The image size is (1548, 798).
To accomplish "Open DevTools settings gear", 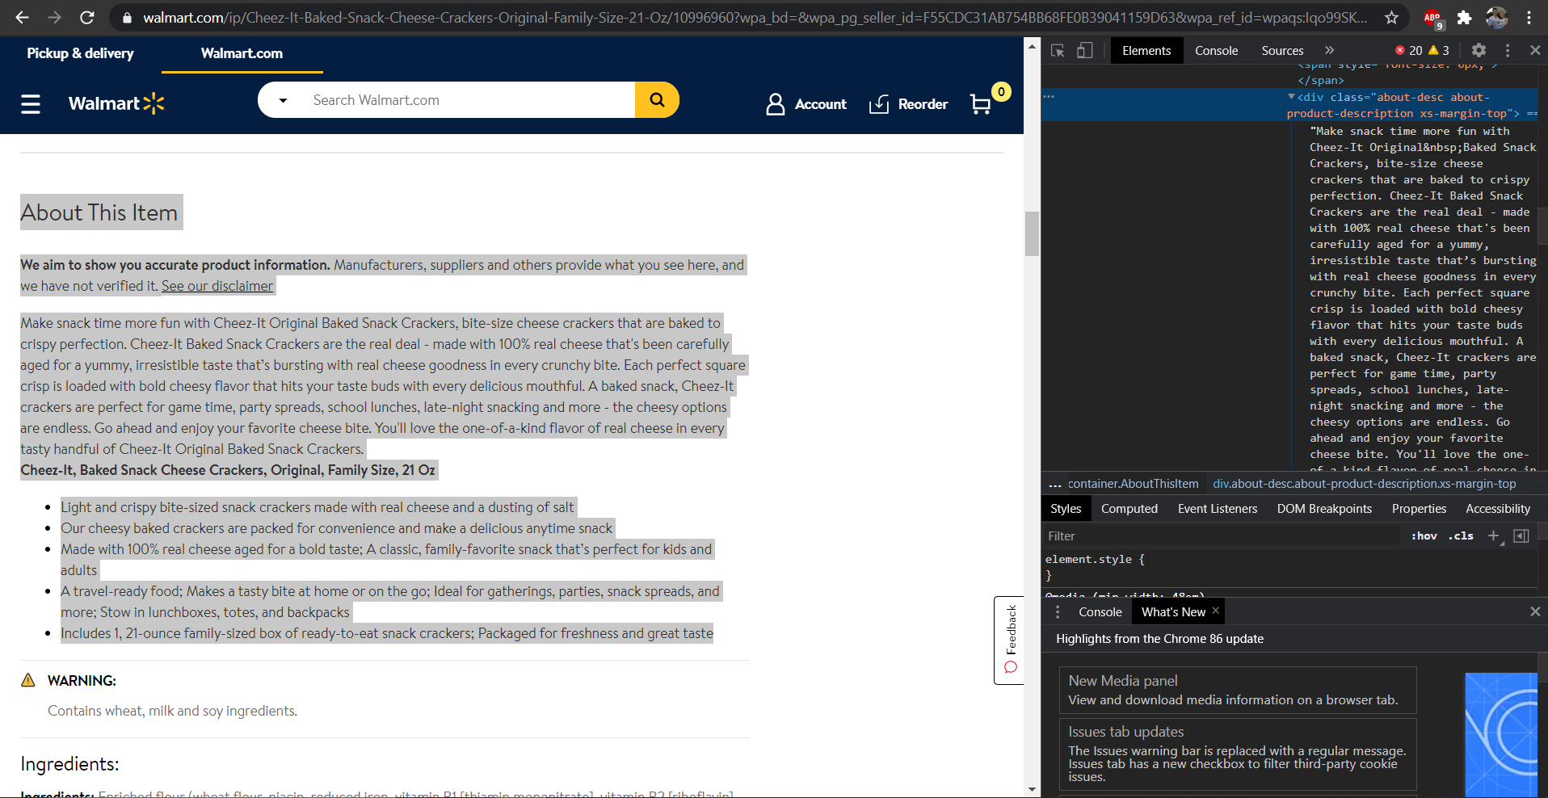I will [x=1479, y=50].
